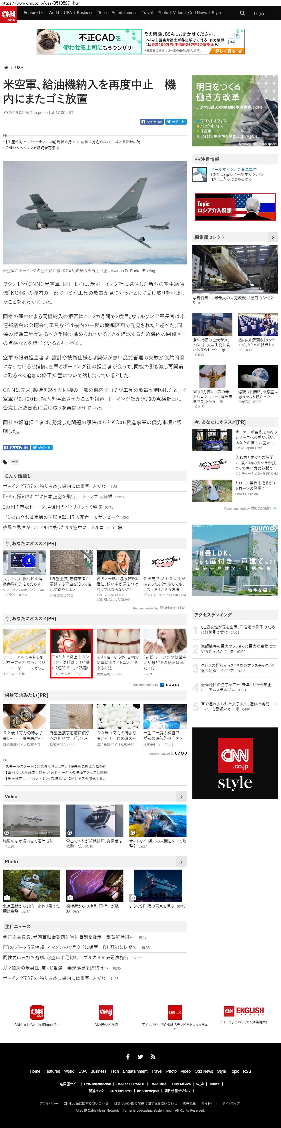Open 「F35、探知されずに日本上空を飛行」 story
The width and height of the screenshot is (281, 1128).
pyautogui.click(x=58, y=497)
